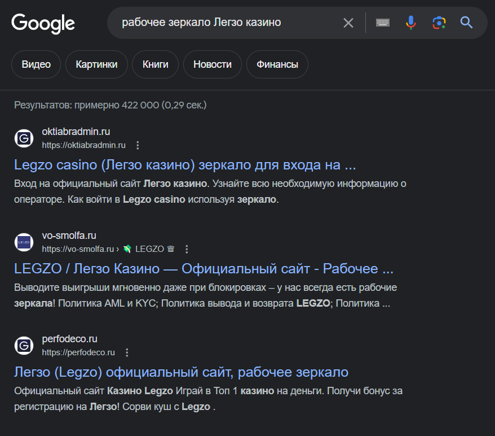Clear the search query with X icon
This screenshot has height=436, width=495.
(x=348, y=23)
